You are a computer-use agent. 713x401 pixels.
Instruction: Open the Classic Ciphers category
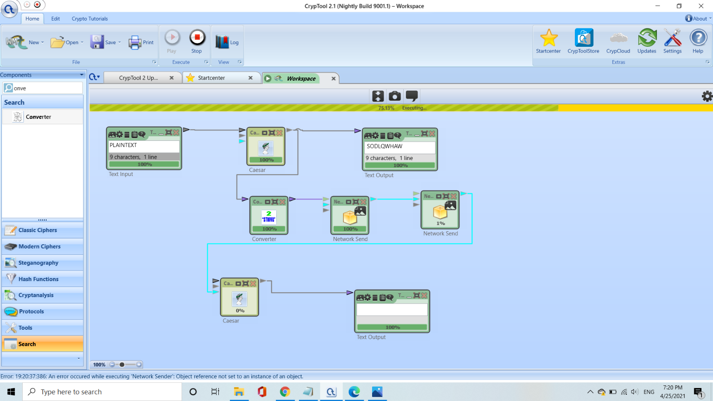click(x=43, y=230)
